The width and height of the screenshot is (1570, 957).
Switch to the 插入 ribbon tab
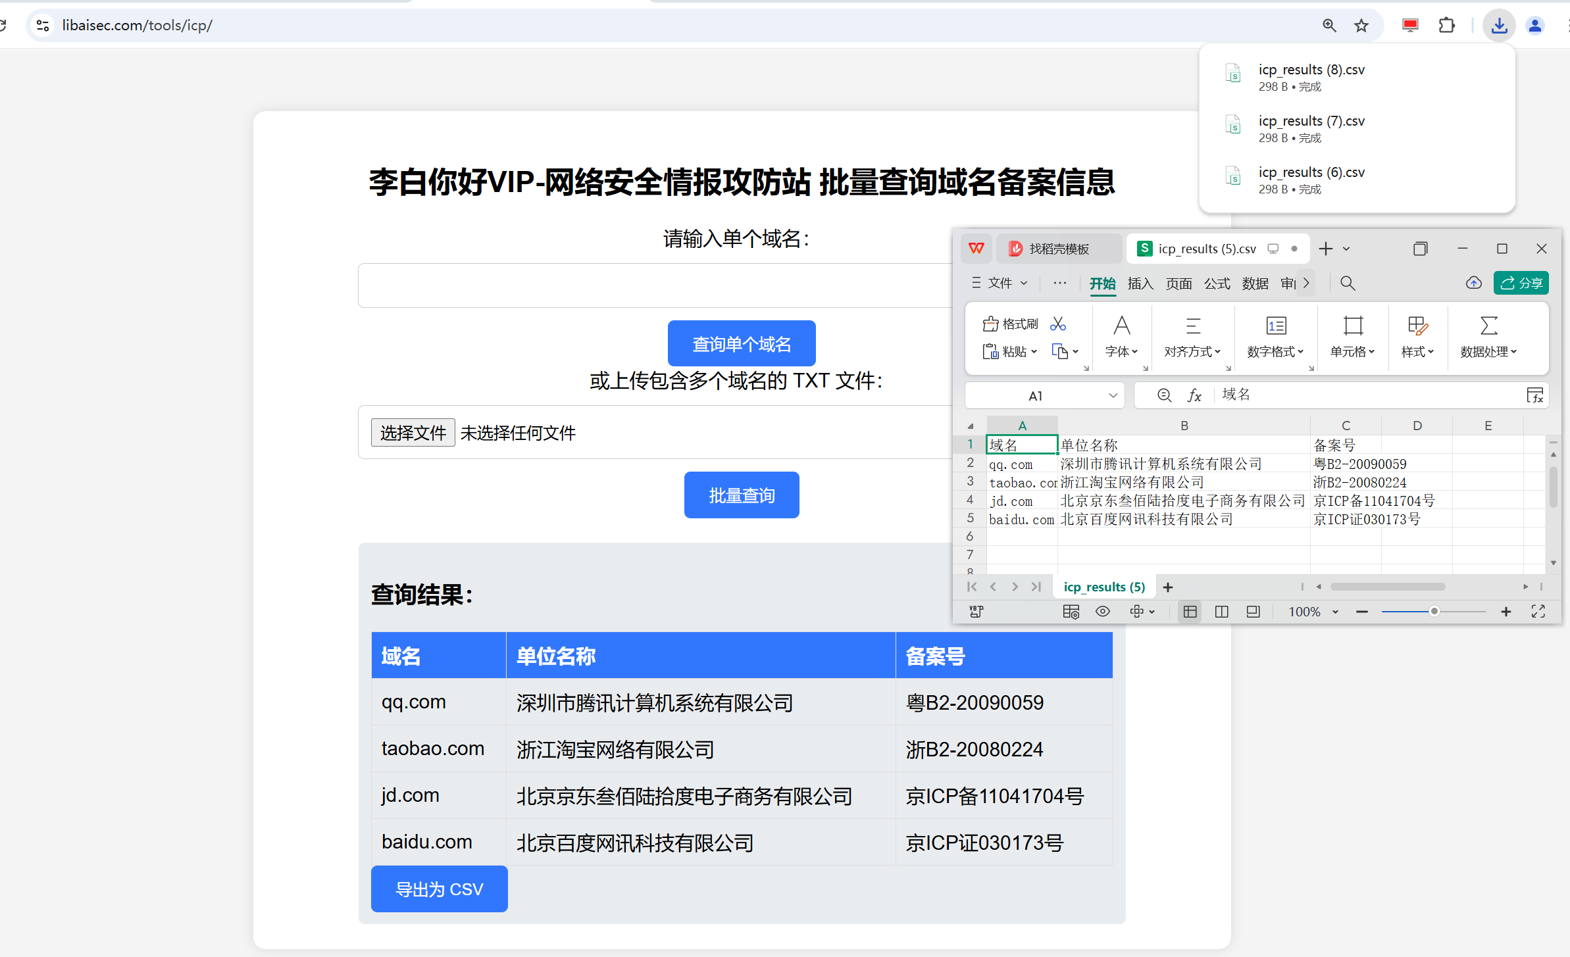[x=1140, y=283]
